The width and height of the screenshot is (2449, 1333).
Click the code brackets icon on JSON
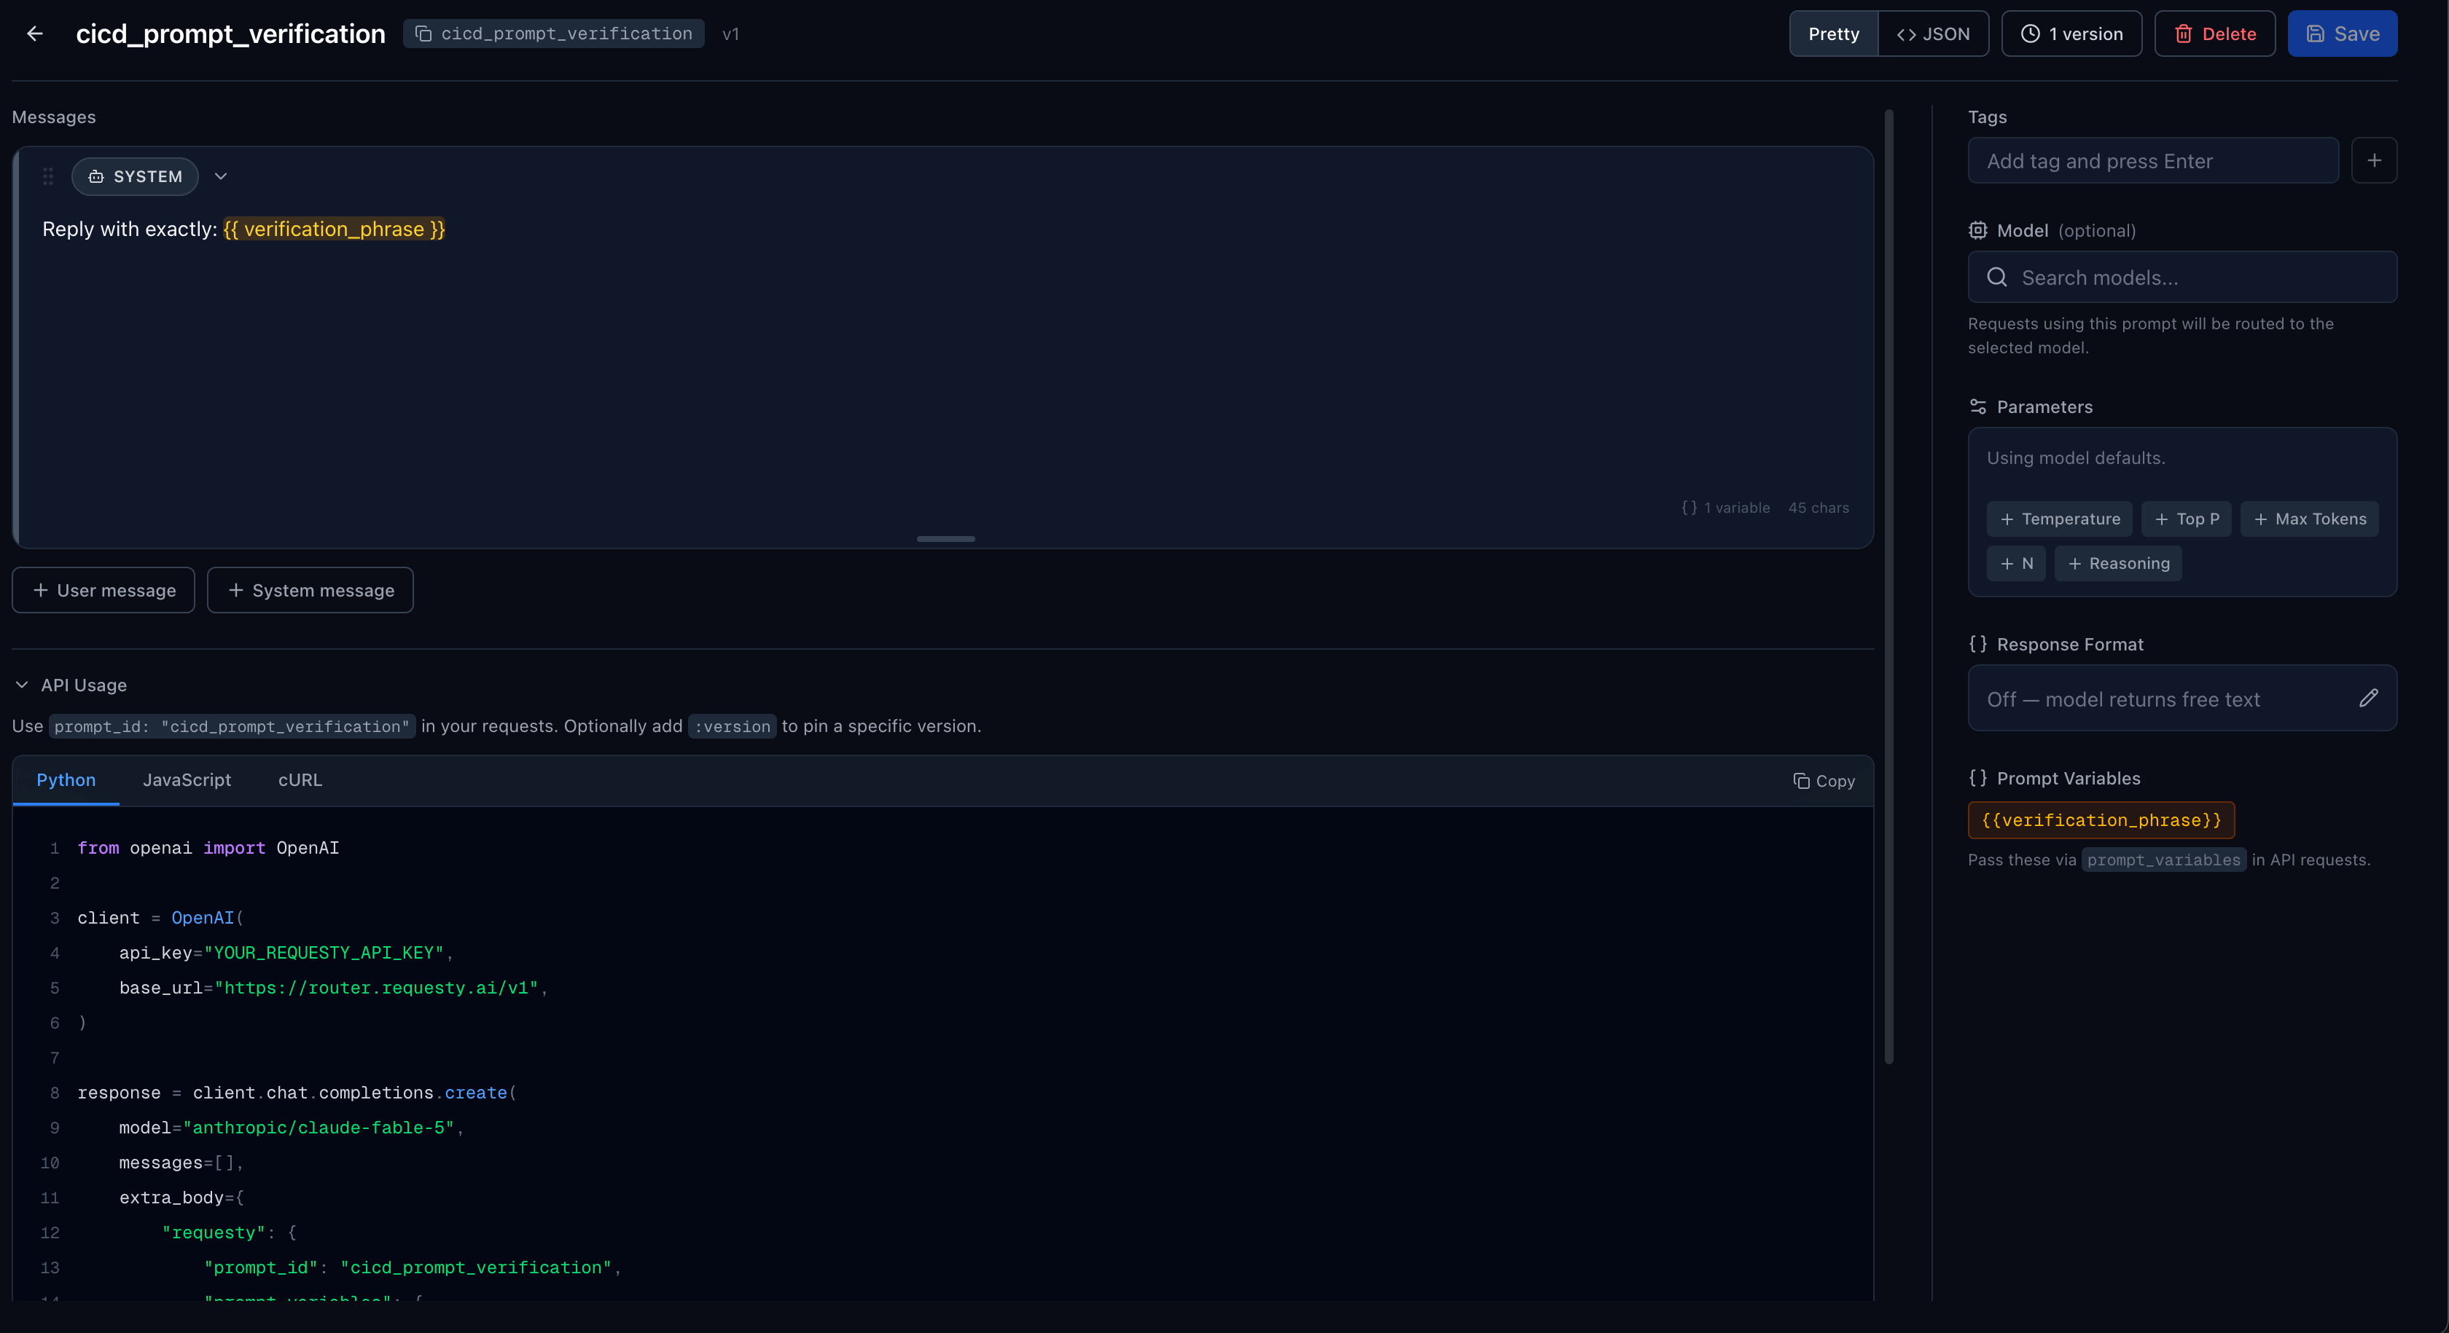(1905, 34)
